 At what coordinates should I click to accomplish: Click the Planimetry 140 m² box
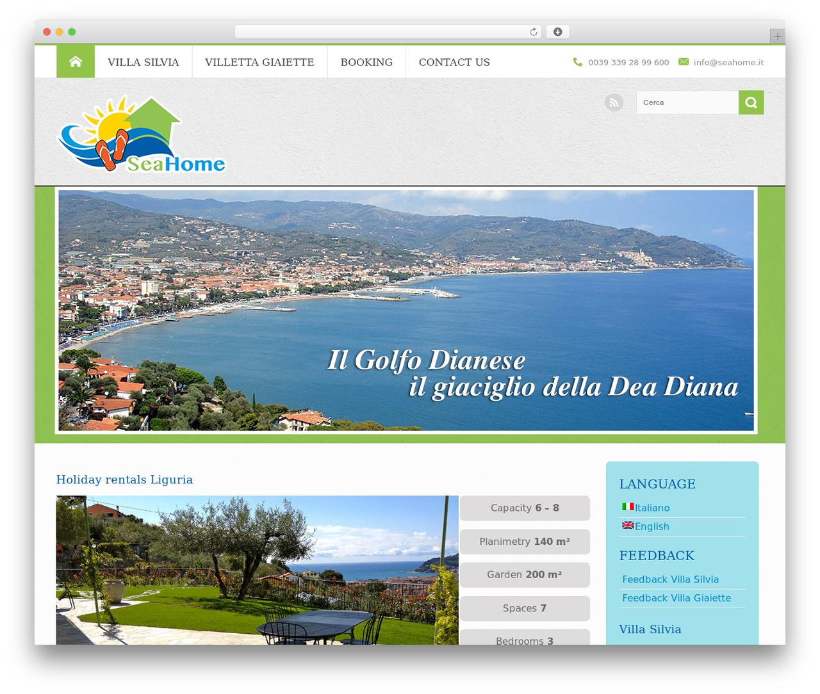[x=525, y=542]
